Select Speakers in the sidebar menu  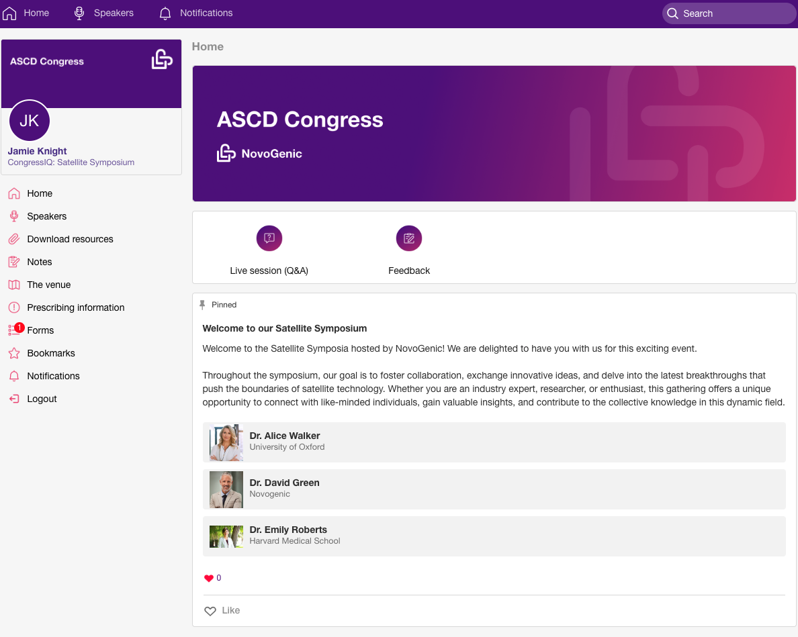(x=47, y=217)
